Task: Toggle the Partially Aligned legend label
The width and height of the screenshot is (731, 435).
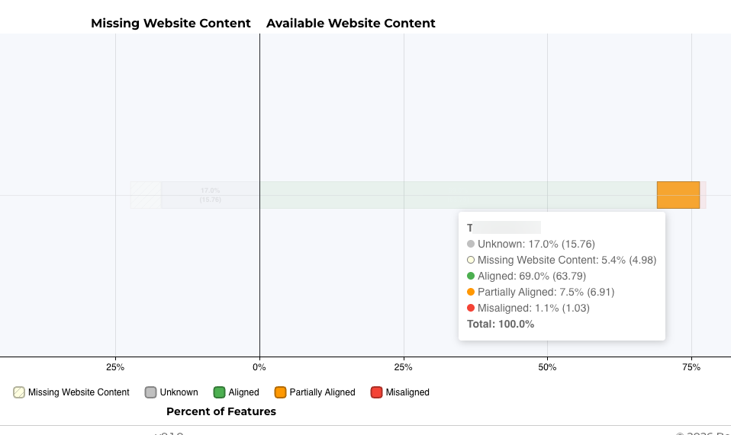Action: pyautogui.click(x=322, y=392)
